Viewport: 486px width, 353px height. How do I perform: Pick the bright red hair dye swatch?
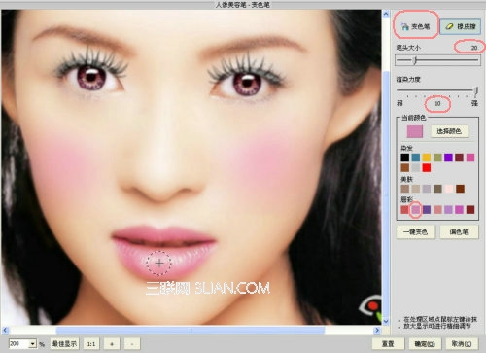[x=427, y=168]
